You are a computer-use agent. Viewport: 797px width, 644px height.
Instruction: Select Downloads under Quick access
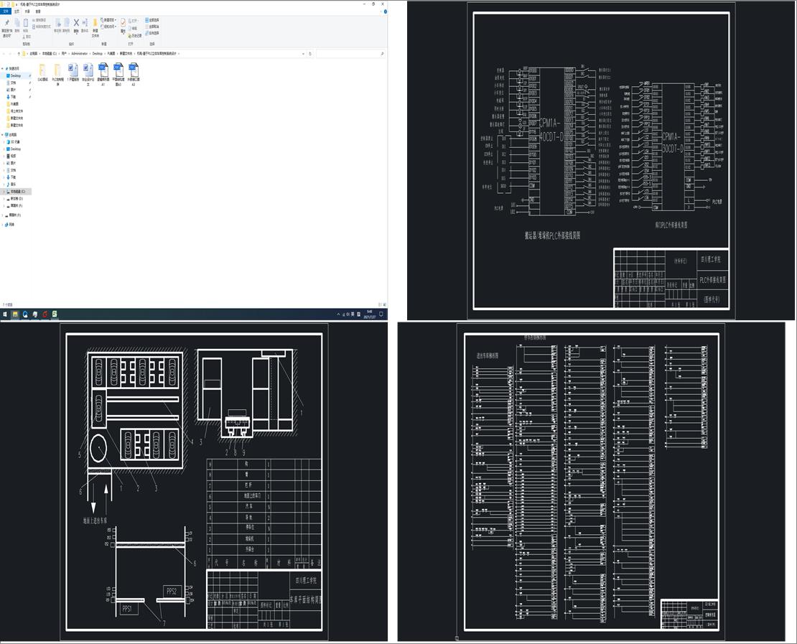[x=13, y=97]
